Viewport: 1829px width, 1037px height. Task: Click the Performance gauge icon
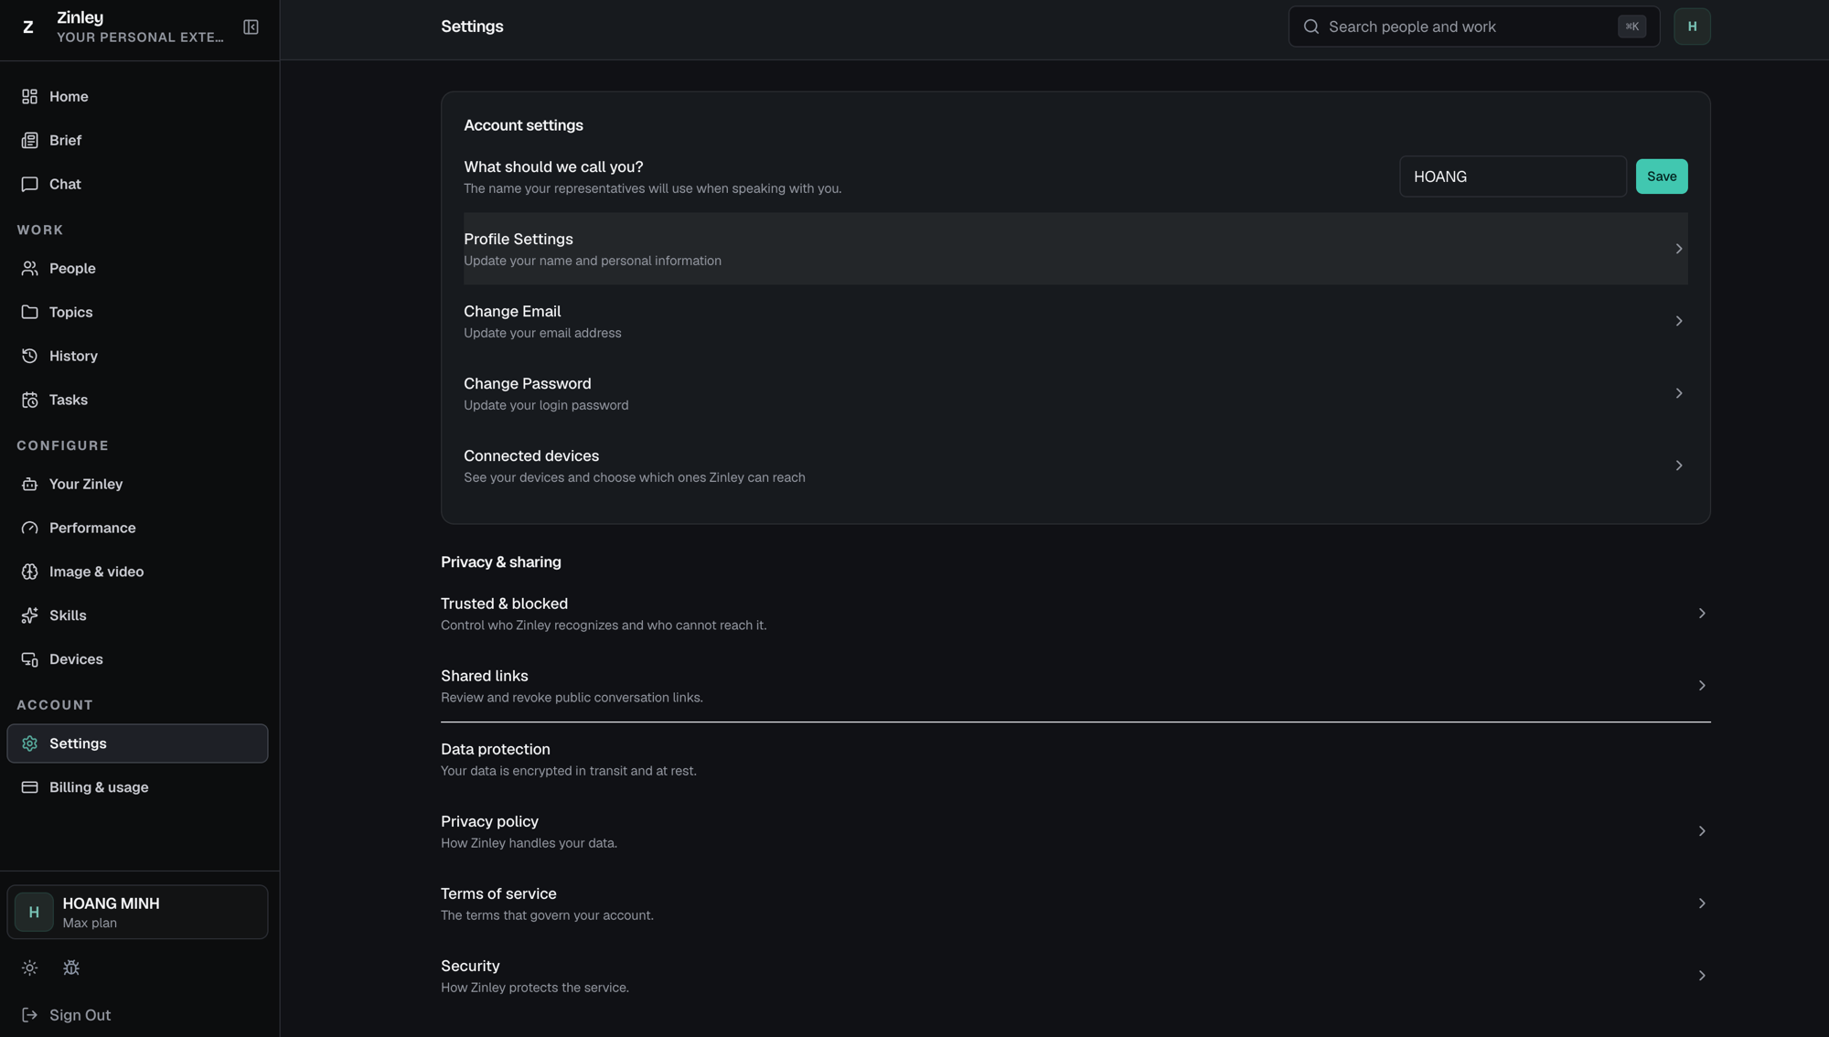click(29, 528)
